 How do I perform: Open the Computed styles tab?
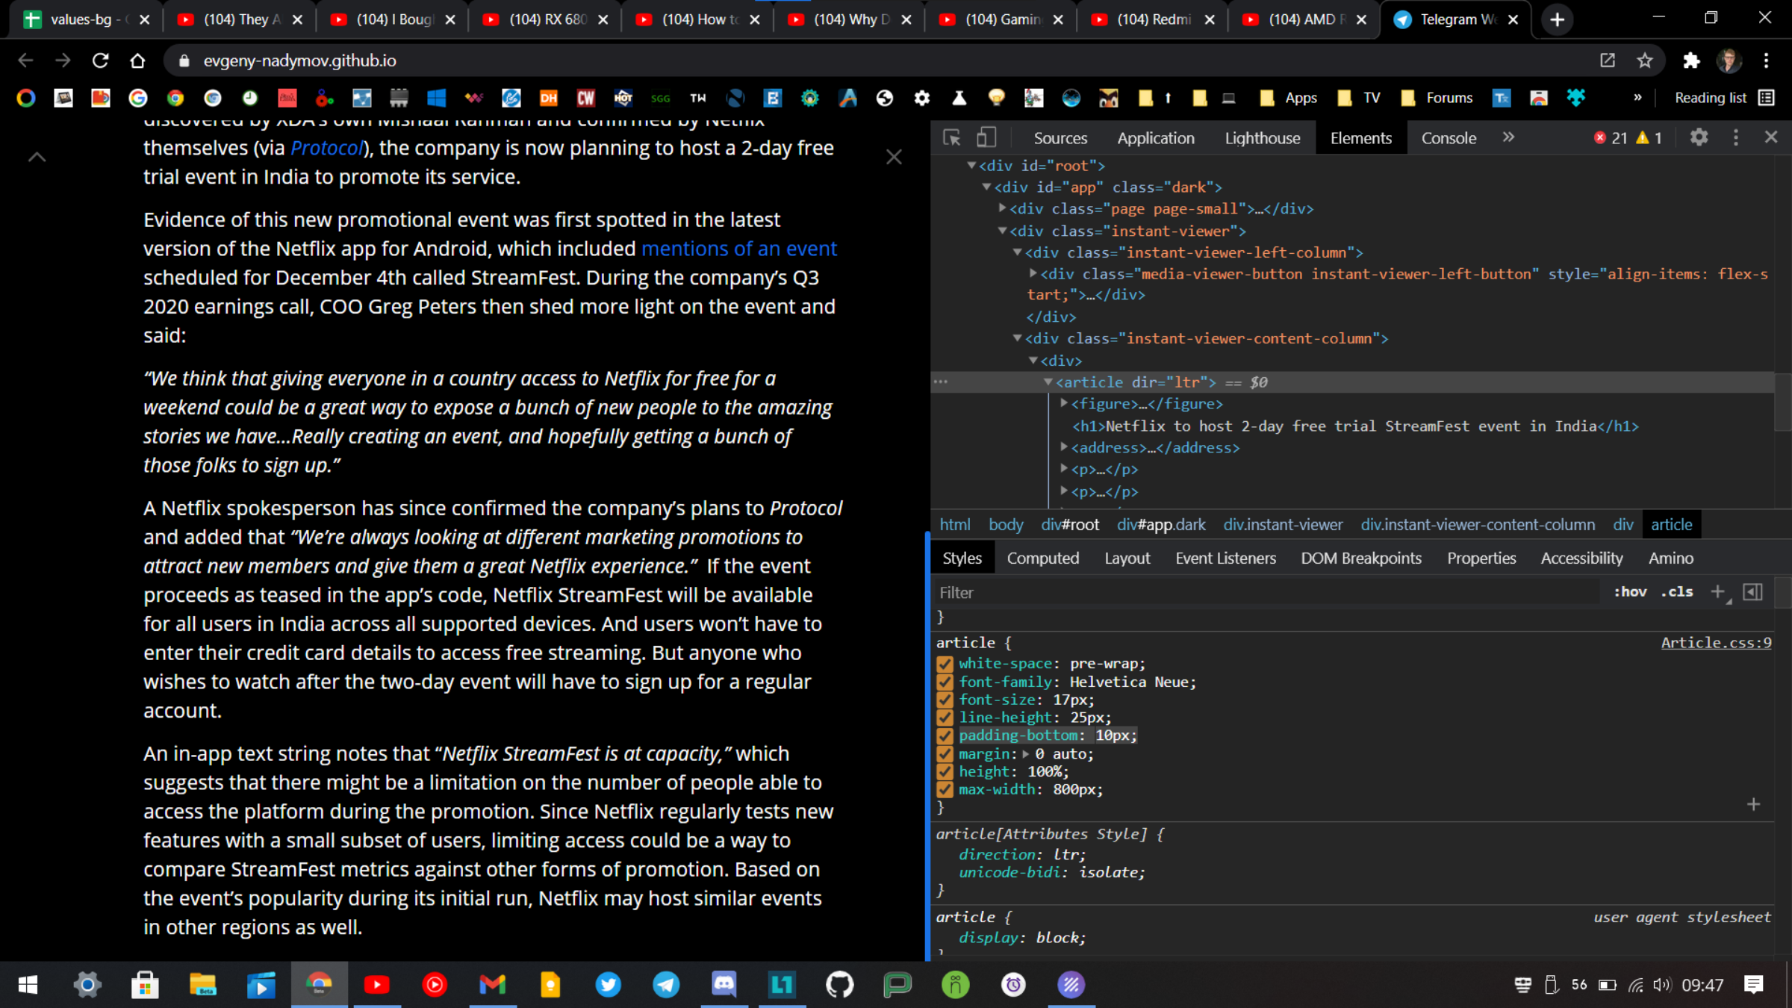click(x=1042, y=558)
